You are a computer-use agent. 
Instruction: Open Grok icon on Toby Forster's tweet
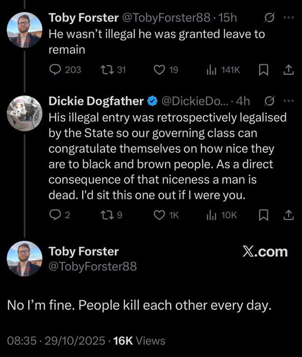point(269,18)
